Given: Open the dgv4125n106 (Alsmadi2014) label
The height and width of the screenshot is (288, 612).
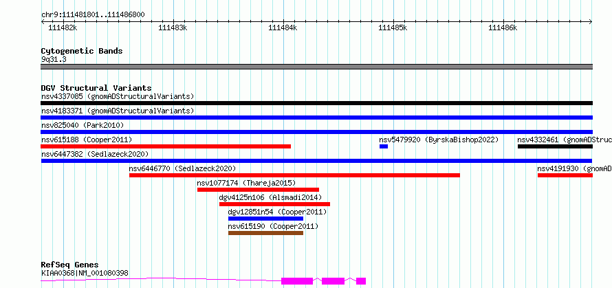Looking at the screenshot, I should tap(270, 197).
